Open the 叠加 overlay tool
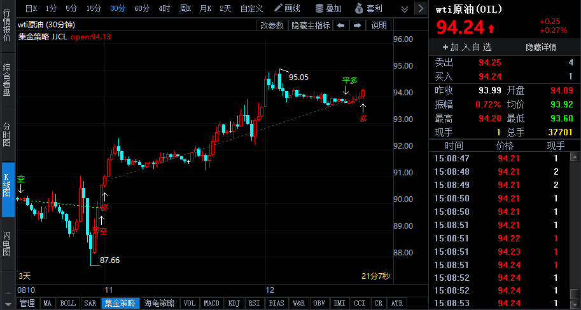 coord(328,8)
